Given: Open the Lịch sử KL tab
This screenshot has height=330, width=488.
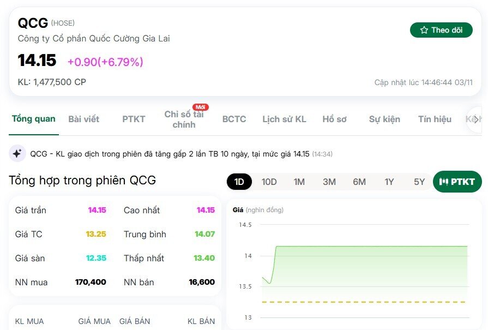Looking at the screenshot, I should coord(284,119).
